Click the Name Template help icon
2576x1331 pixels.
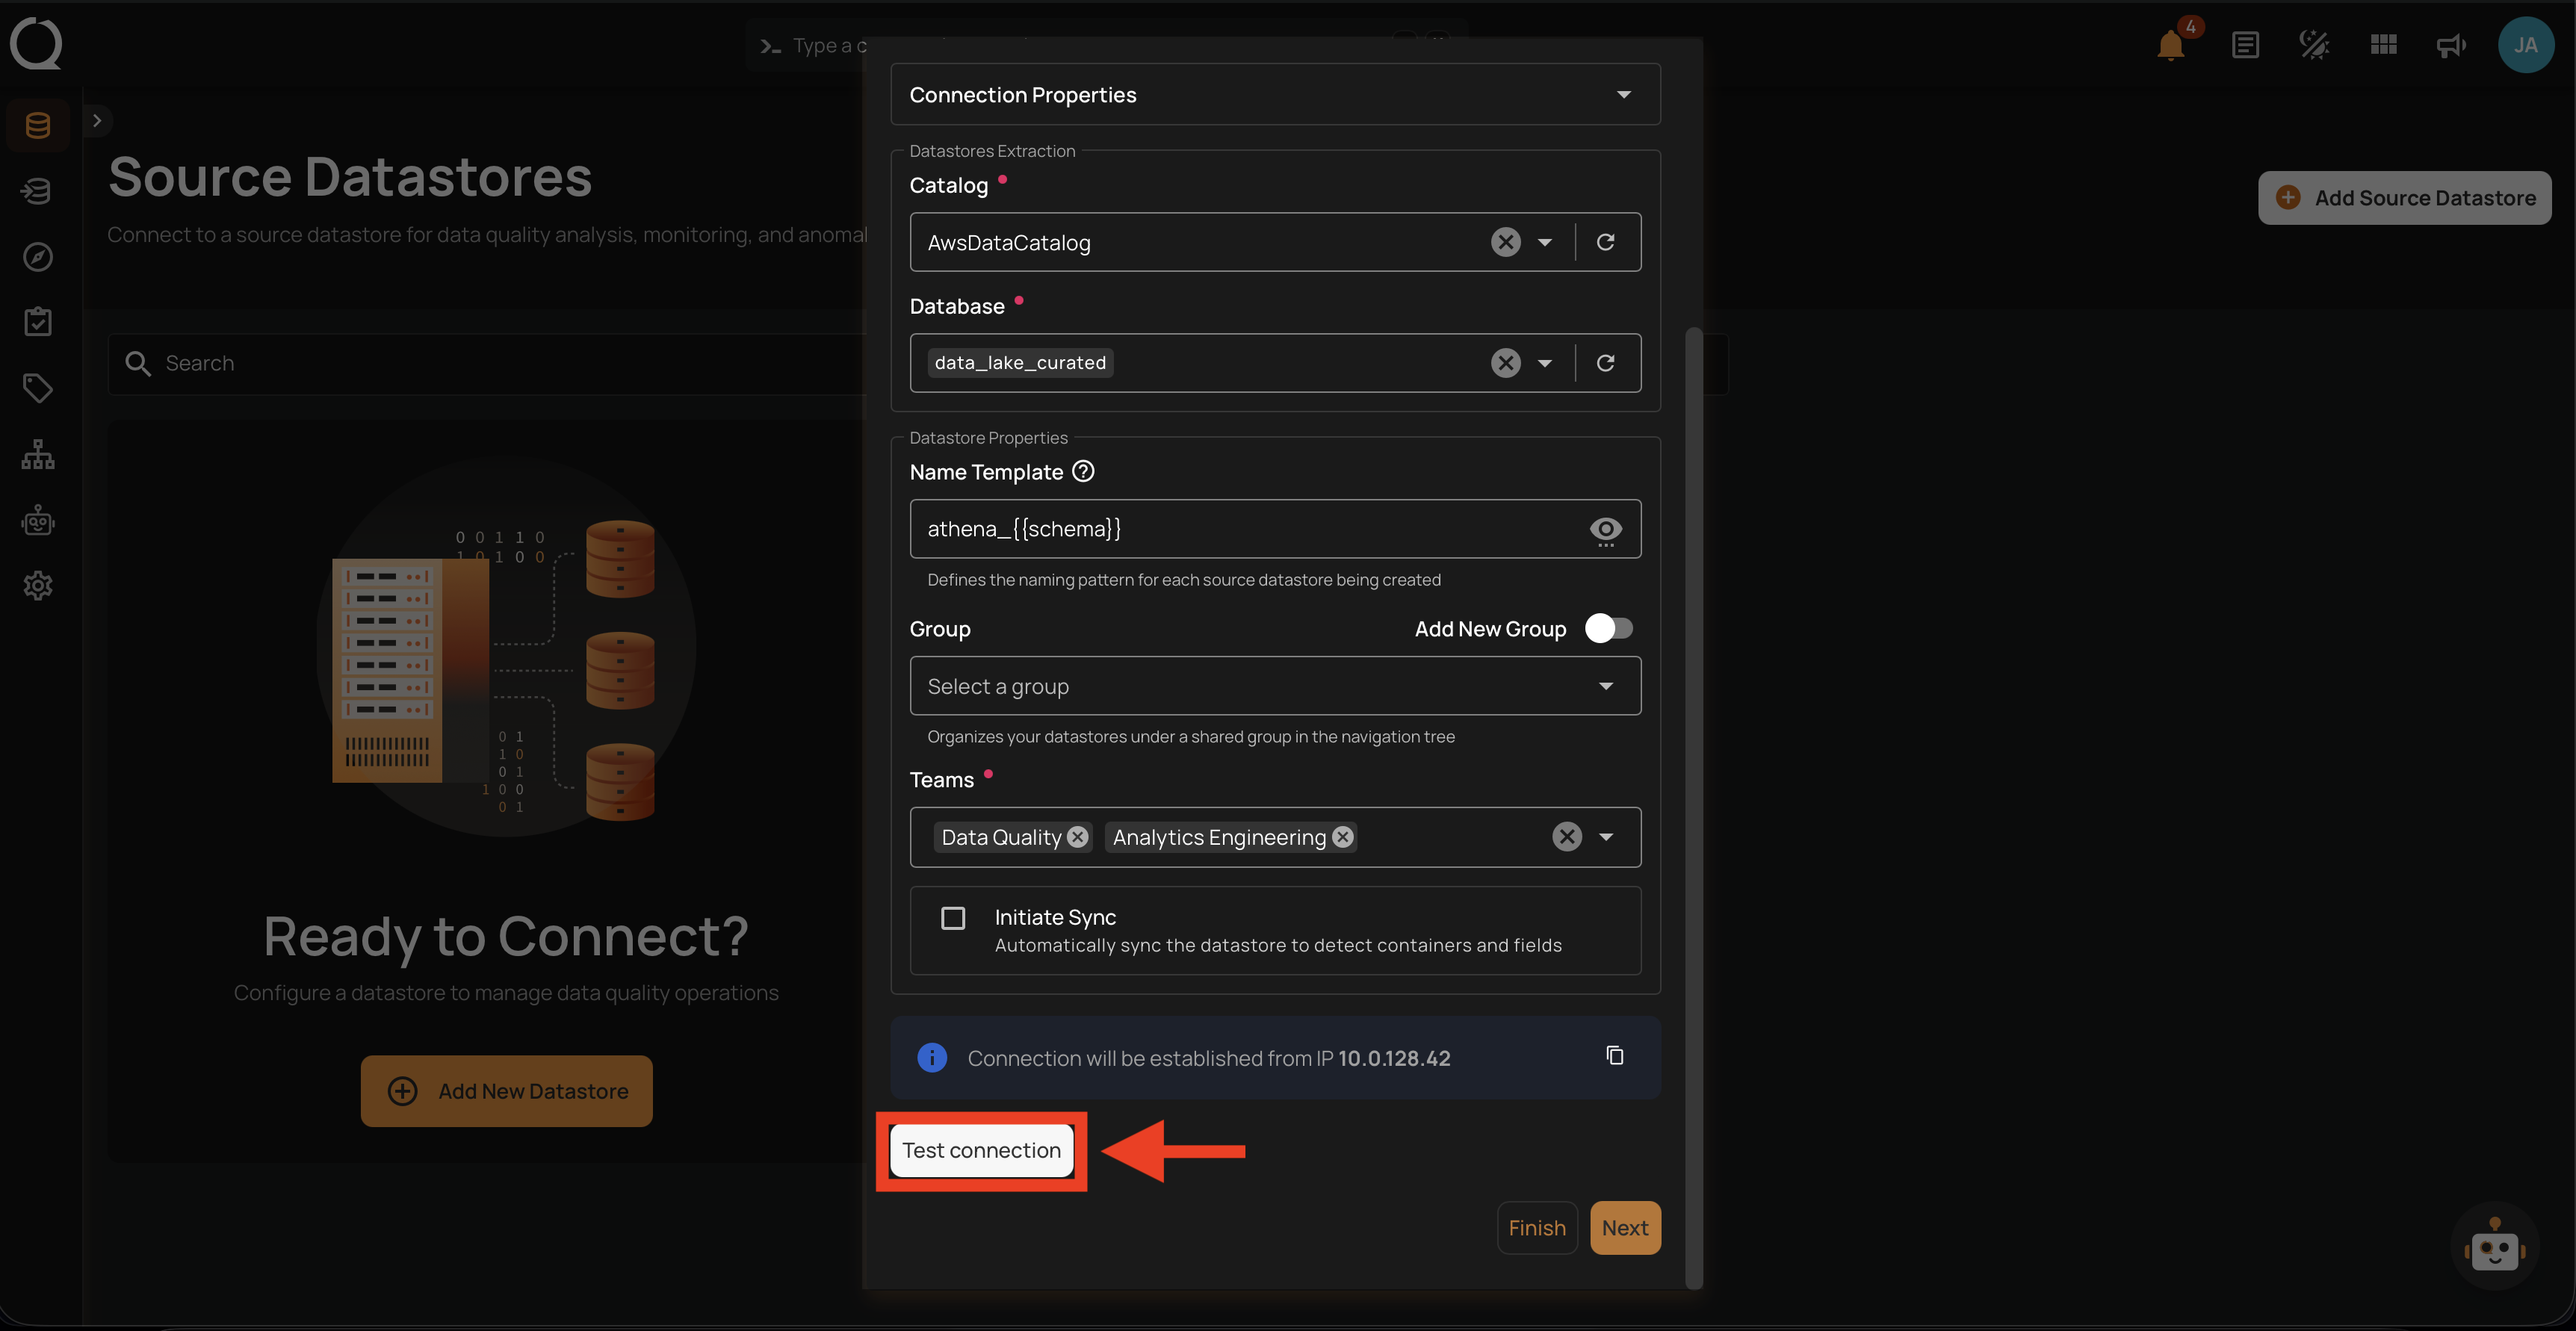[x=1083, y=471]
